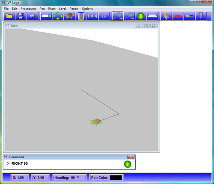This screenshot has height=184, width=214.
Task: Save using the floppy disk icon
Action: [x=21, y=16]
